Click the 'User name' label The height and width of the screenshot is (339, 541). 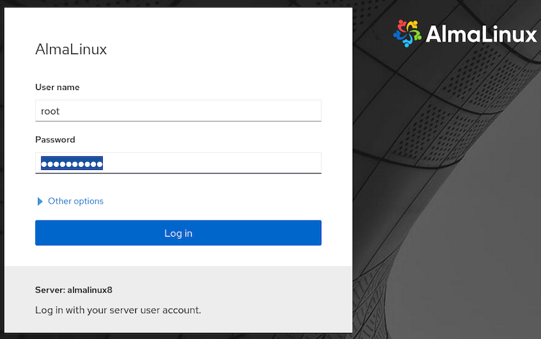point(57,87)
